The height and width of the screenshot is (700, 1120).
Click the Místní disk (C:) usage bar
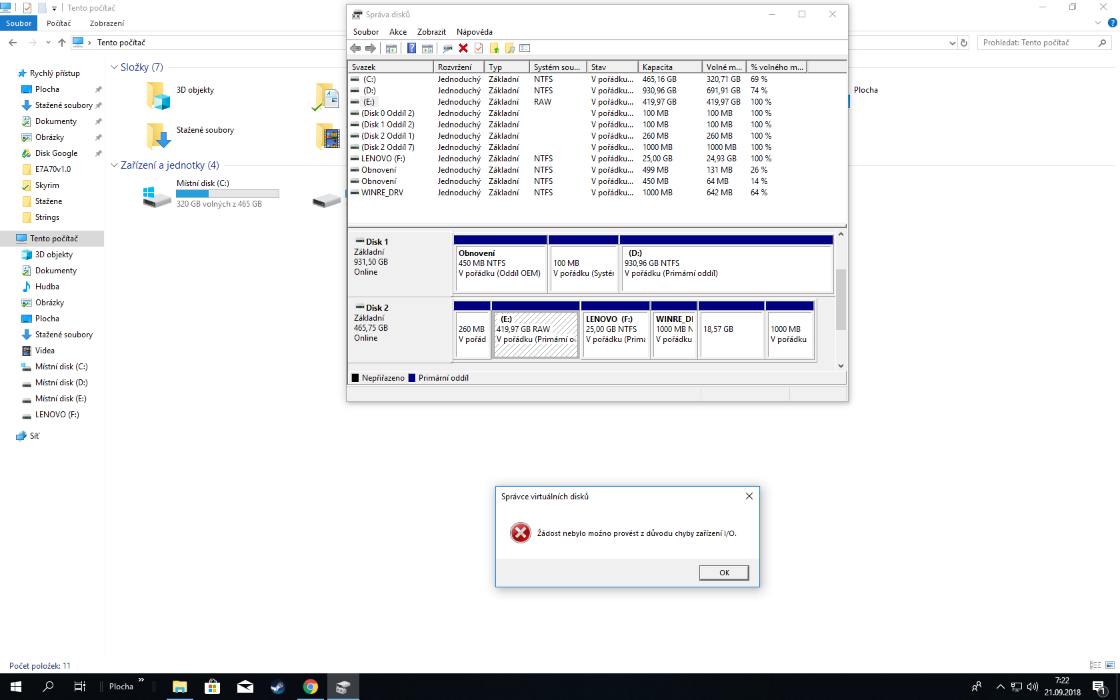point(227,194)
